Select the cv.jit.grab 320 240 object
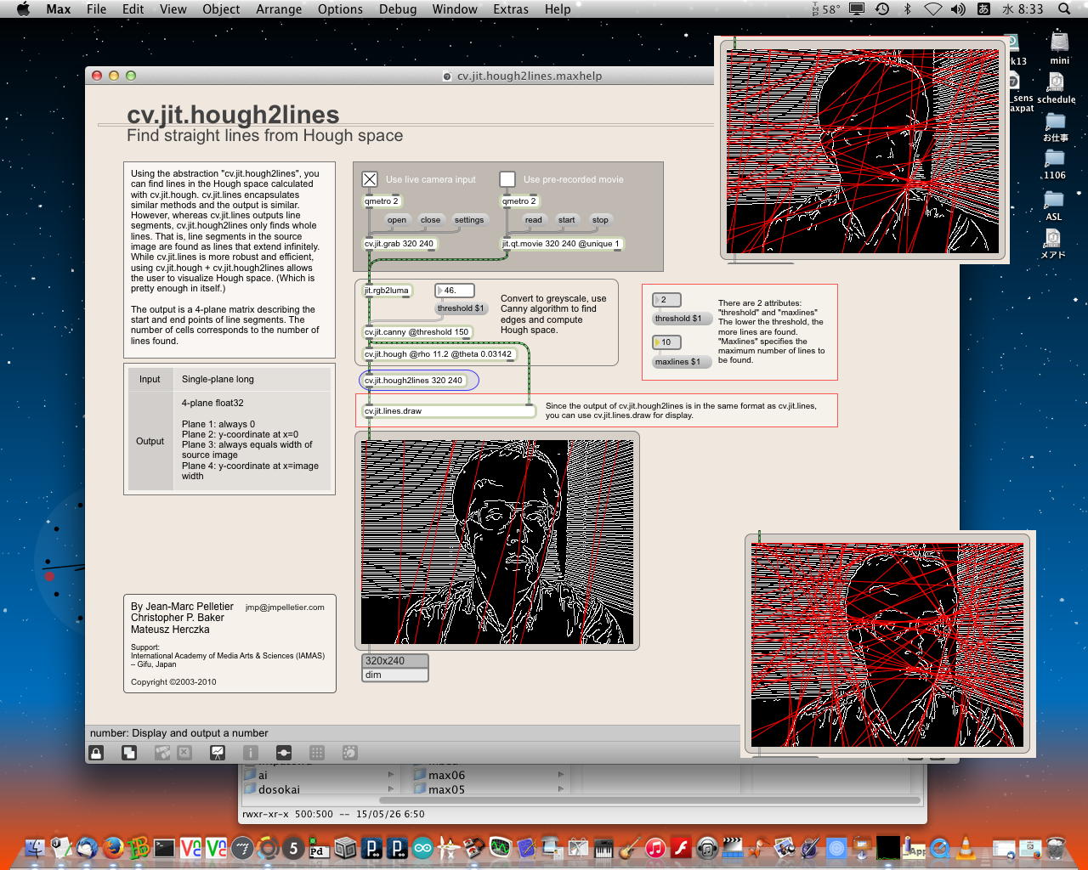The image size is (1088, 870). point(399,244)
